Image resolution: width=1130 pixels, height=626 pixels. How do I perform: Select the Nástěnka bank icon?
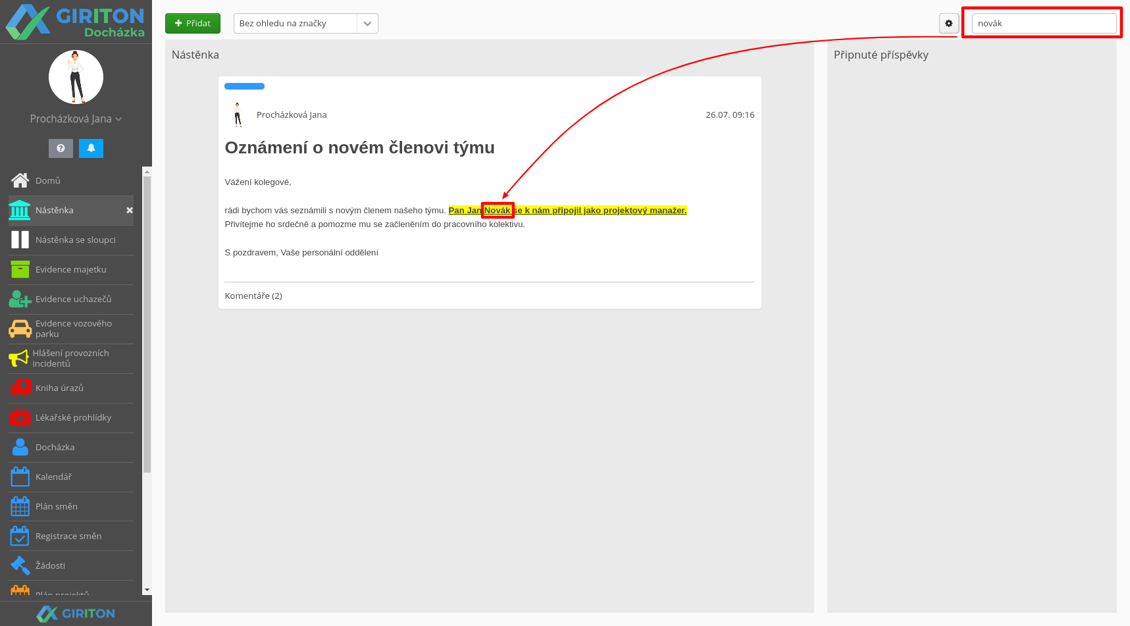(x=20, y=210)
